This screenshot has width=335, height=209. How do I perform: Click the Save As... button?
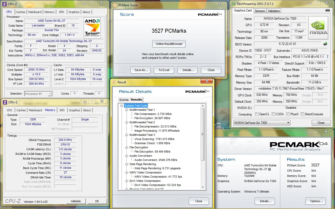141,70
